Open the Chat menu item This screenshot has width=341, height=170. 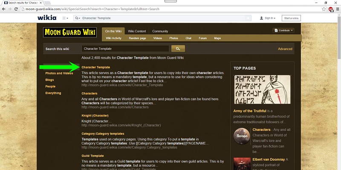188,38
